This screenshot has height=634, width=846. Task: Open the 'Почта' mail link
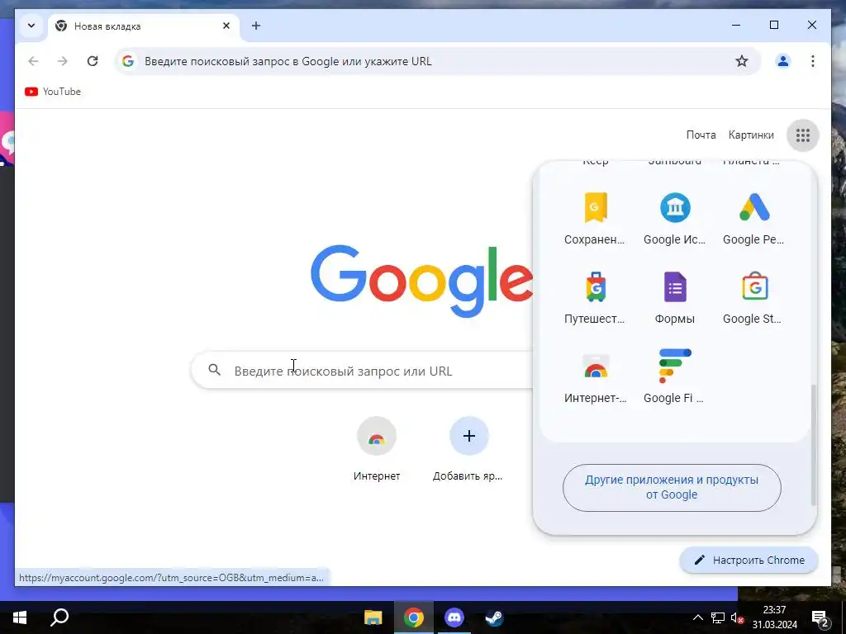pos(701,135)
